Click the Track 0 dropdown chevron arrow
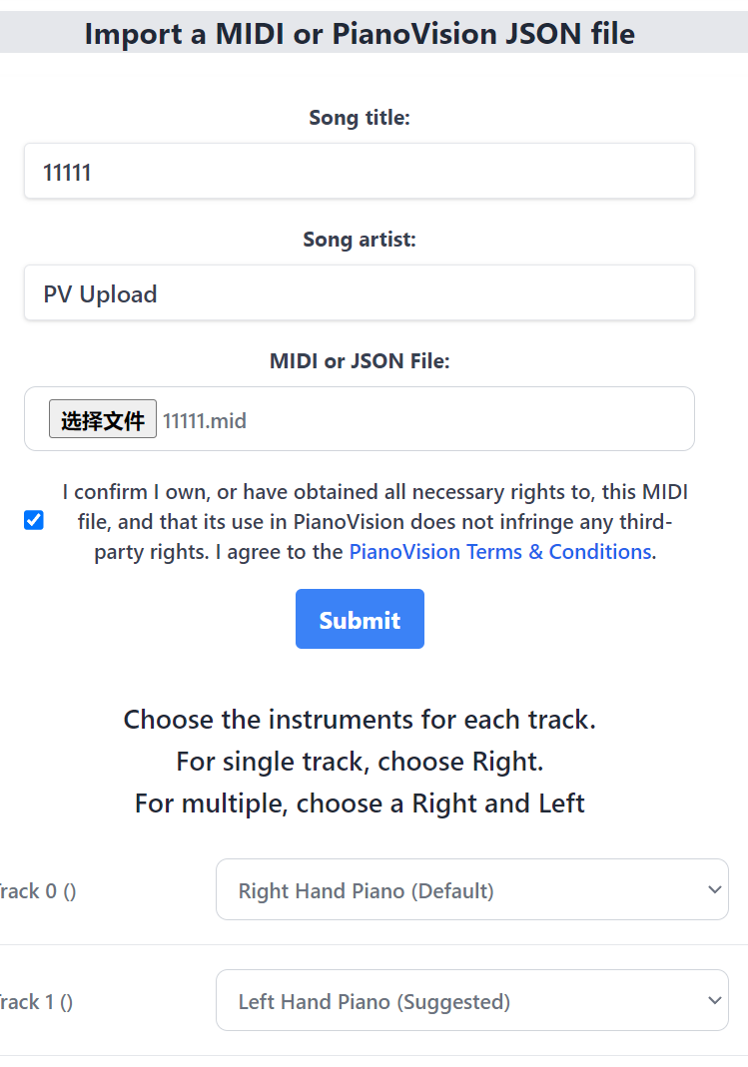748x1067 pixels. point(713,889)
